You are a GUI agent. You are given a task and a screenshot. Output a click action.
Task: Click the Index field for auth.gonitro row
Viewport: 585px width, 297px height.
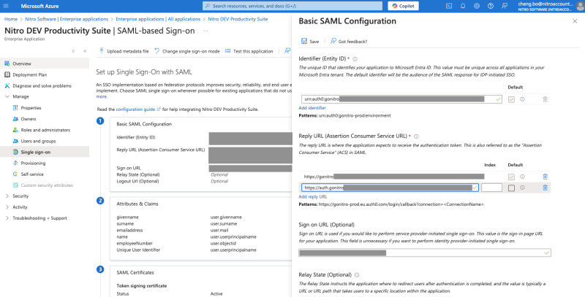[491, 188]
